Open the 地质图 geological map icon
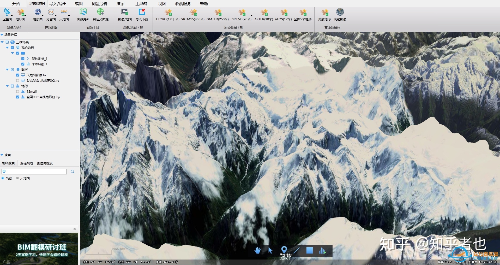This screenshot has width=500, height=265. point(38,12)
